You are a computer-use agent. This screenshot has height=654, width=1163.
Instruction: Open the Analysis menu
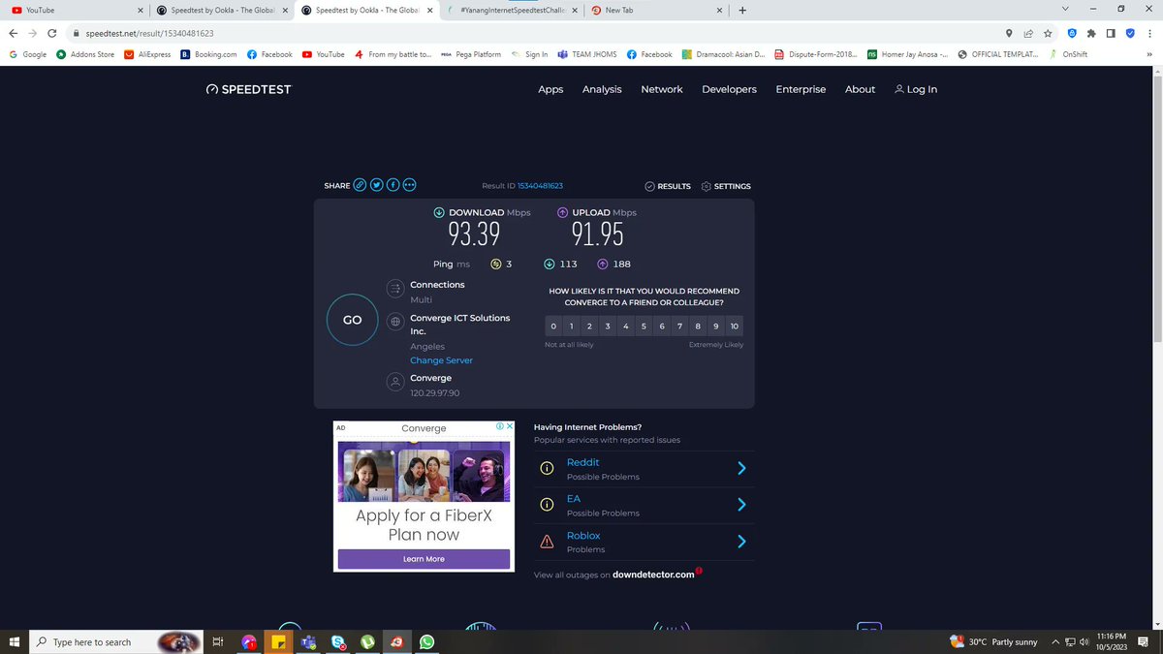(x=602, y=89)
